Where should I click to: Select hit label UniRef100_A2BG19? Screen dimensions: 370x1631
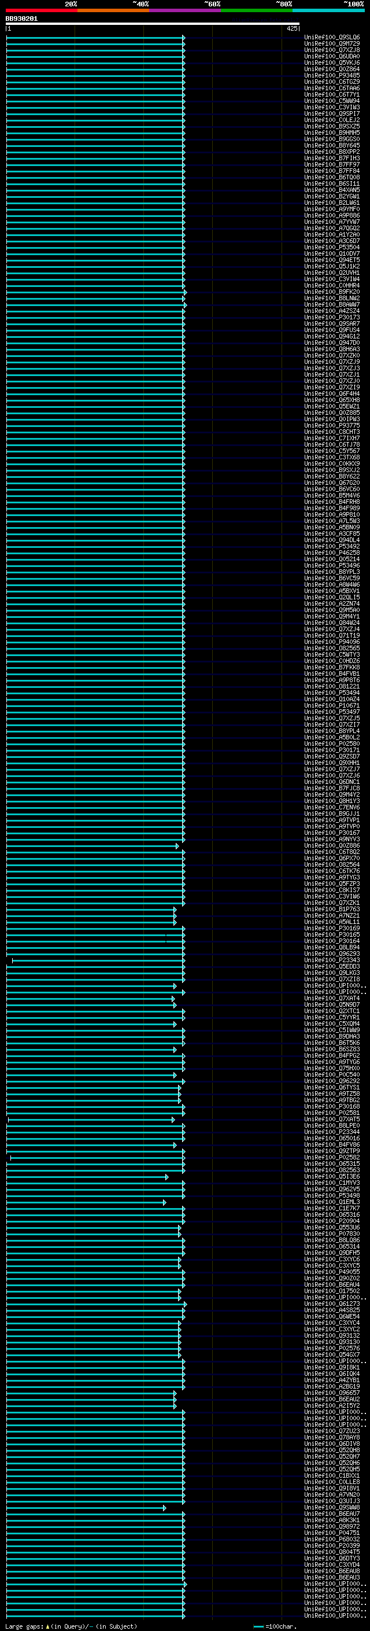coord(332,1387)
